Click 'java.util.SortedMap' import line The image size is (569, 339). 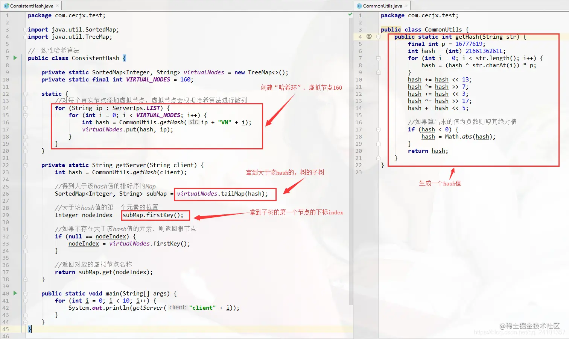85,30
